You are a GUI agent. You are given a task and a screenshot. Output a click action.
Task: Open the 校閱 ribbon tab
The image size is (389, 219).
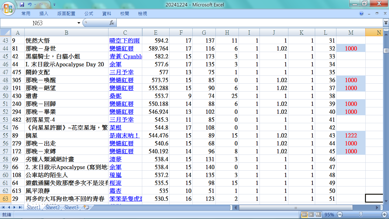[x=125, y=14]
